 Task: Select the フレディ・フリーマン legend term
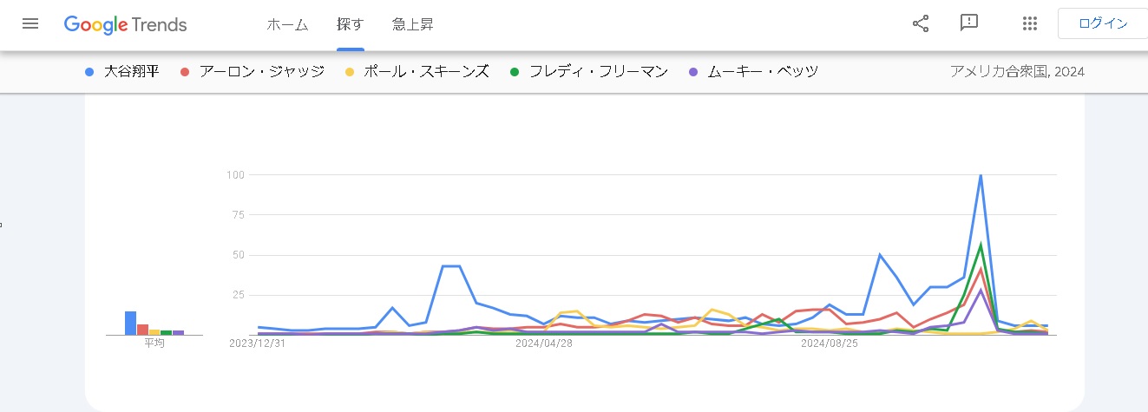(x=599, y=72)
